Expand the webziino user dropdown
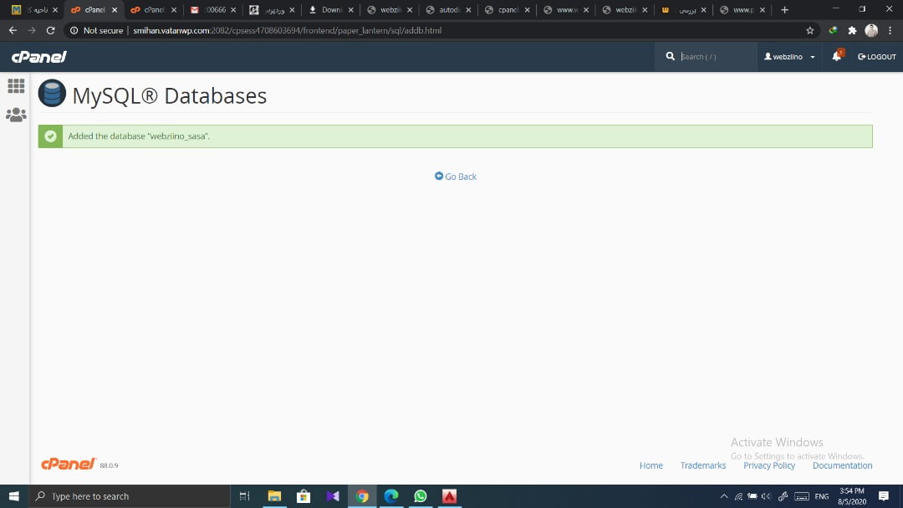903x508 pixels. click(x=789, y=57)
